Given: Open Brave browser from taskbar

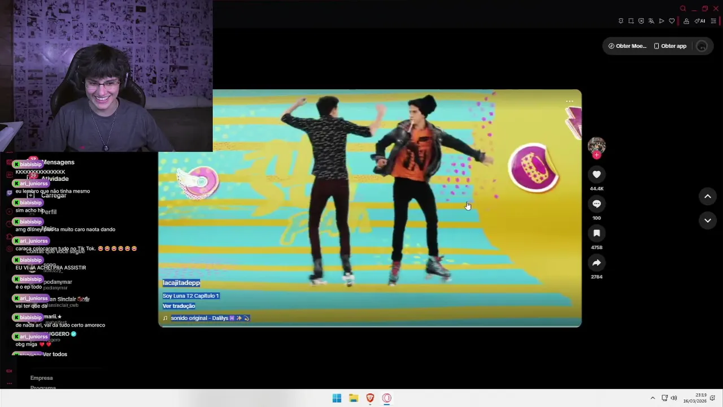Looking at the screenshot, I should 370,398.
